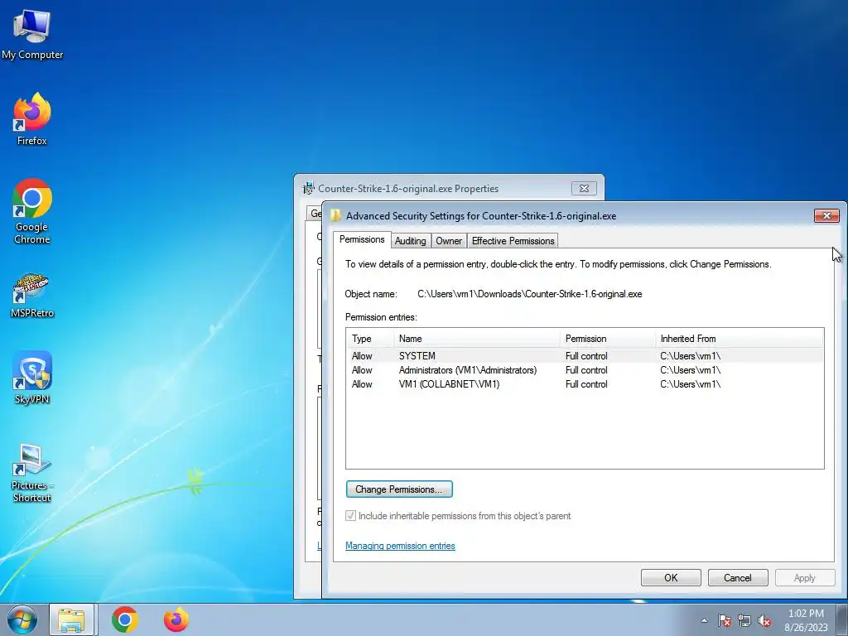848x636 pixels.
Task: Show hidden system tray icons
Action: point(704,620)
